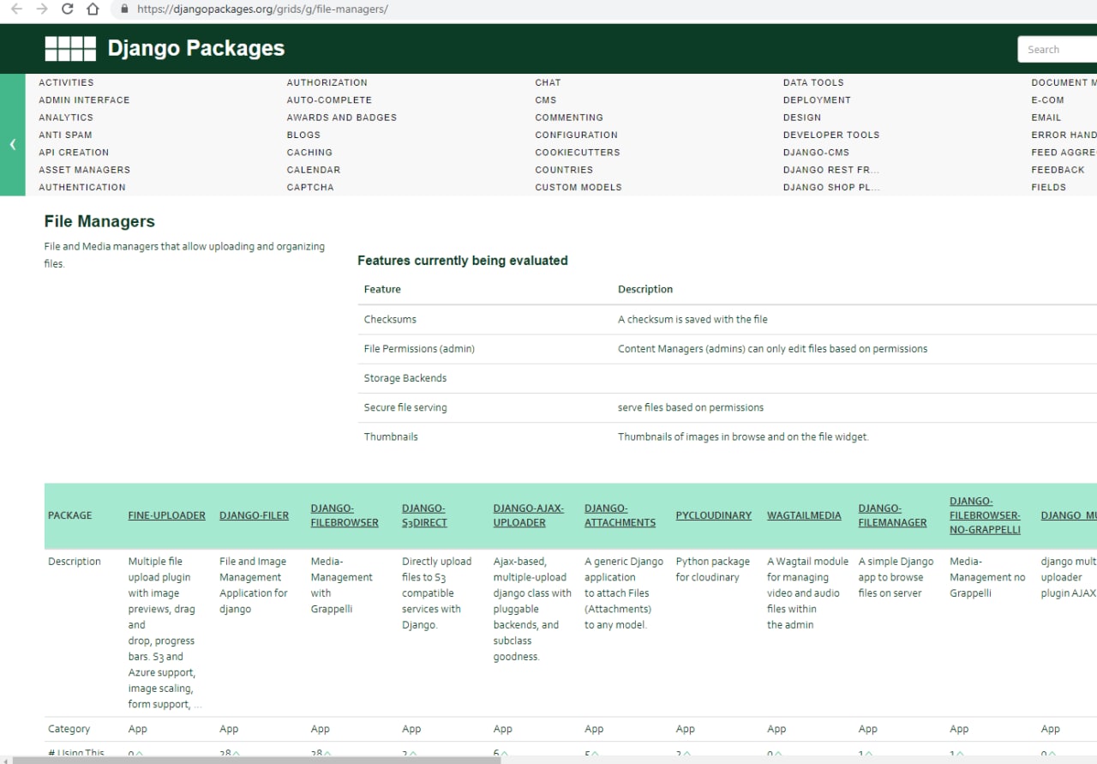
Task: Open the WAGTAILMEDIA package
Action: pos(804,515)
